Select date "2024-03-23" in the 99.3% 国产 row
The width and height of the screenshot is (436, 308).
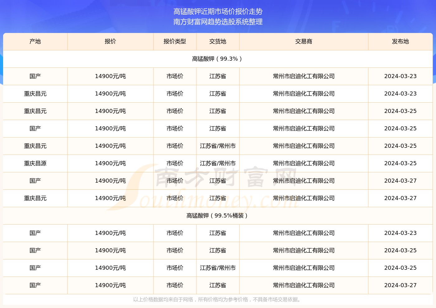[x=400, y=76]
